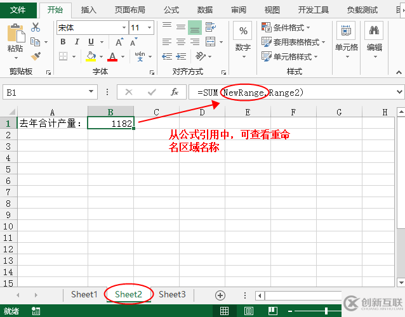The height and width of the screenshot is (317, 405).
Task: Switch to the 视图 tab
Action: tap(272, 10)
